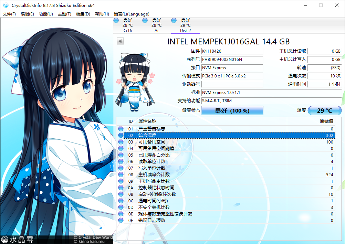Click the 良好 (100 %) health status button
The image size is (345, 244).
(x=232, y=110)
